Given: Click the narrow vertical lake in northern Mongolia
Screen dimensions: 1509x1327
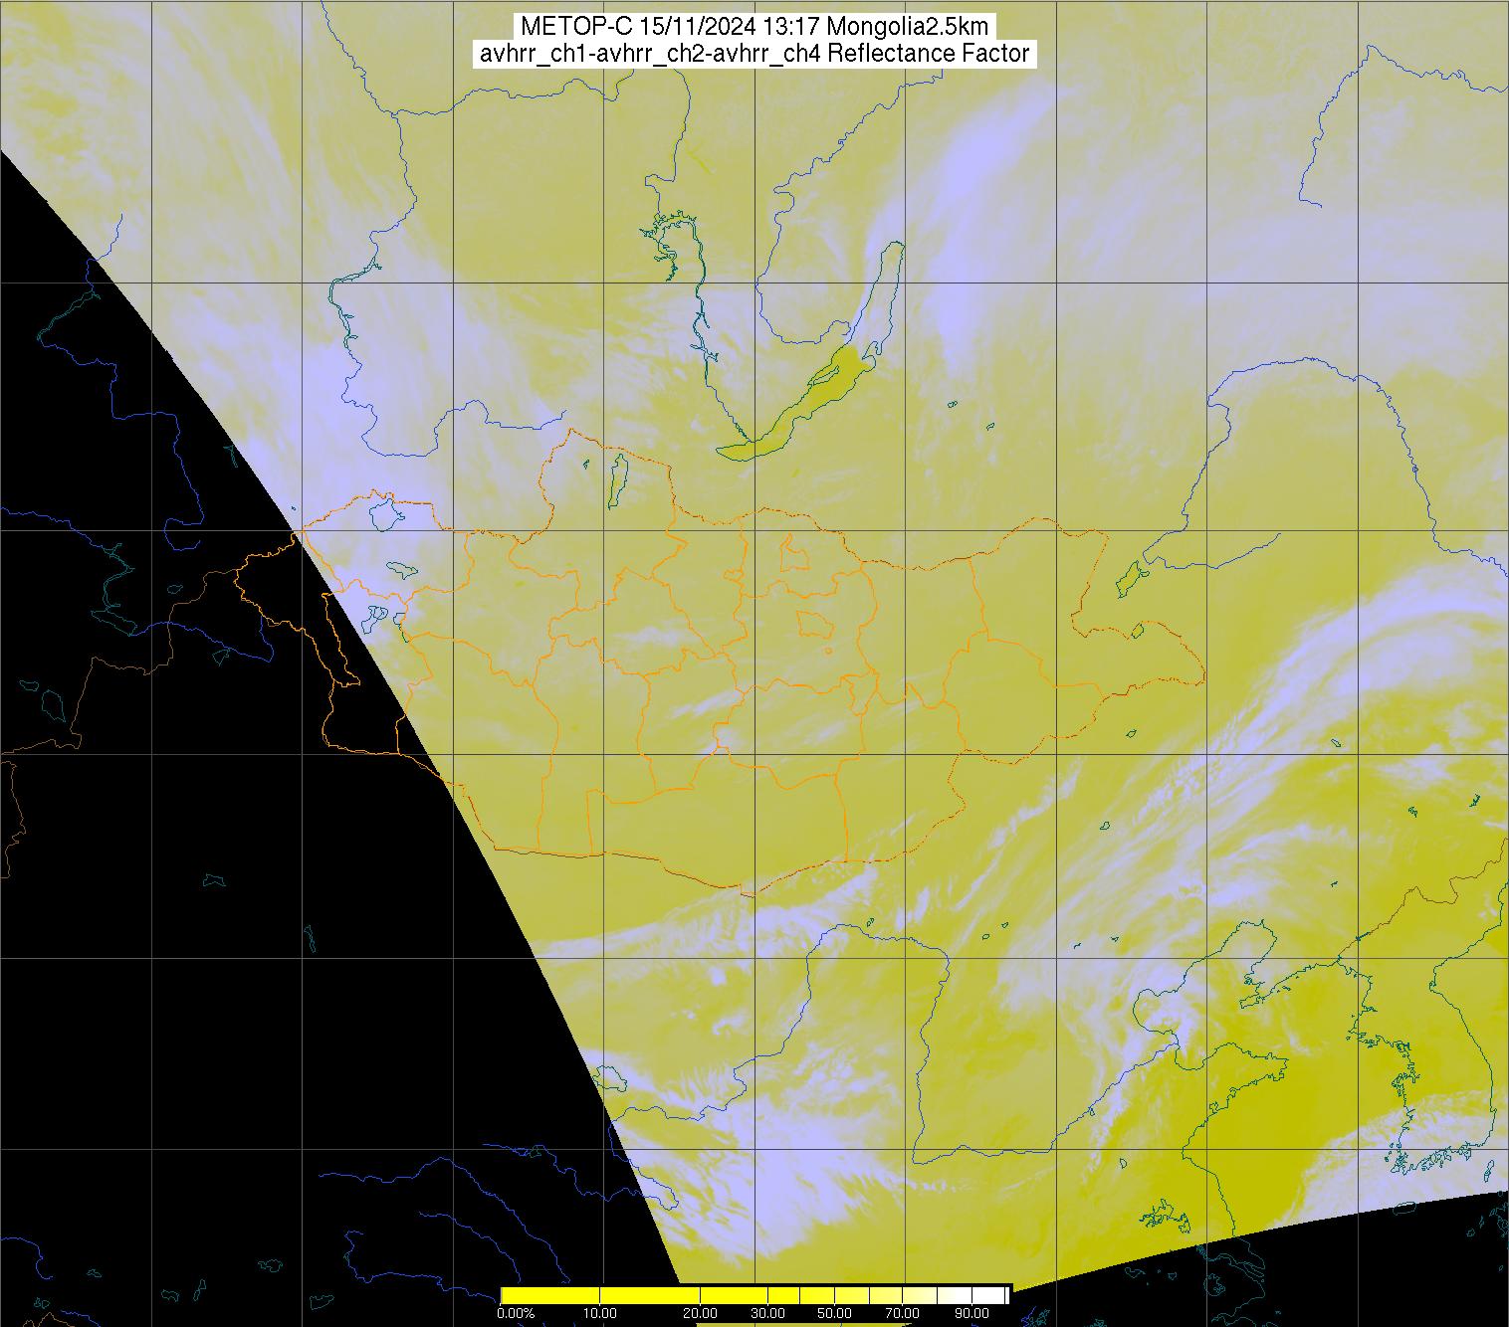Looking at the screenshot, I should tap(619, 474).
